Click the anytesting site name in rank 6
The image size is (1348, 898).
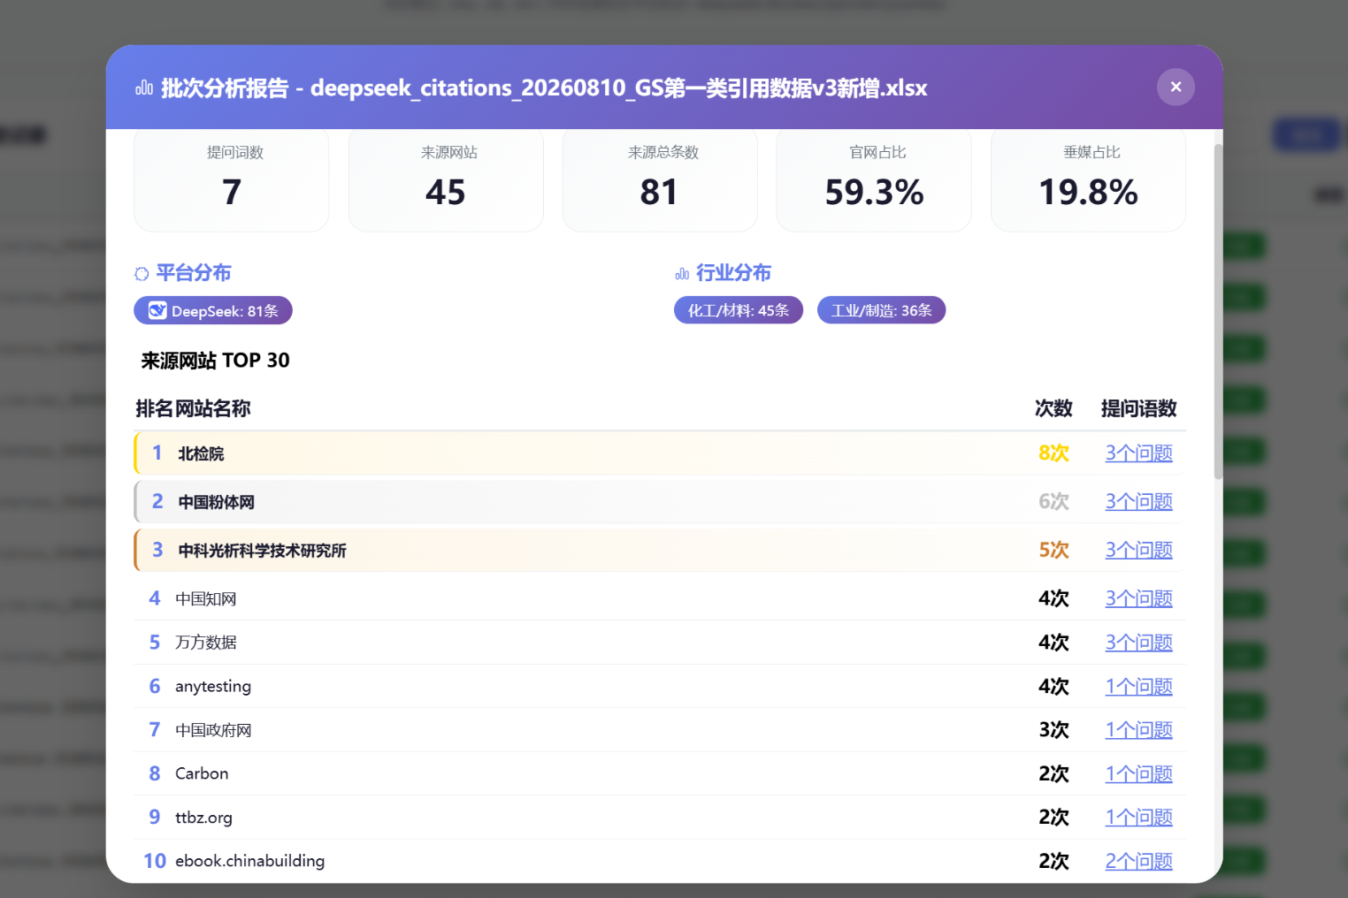[213, 687]
